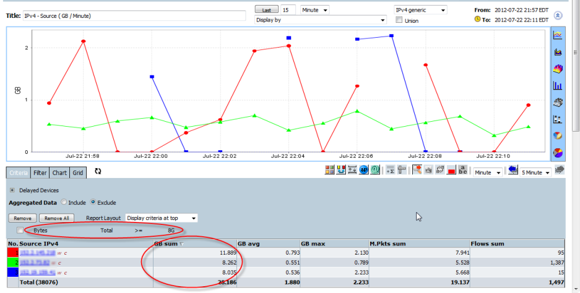The height and width of the screenshot is (293, 580).
Task: Click the refresh icon beside Grid tab
Action: 98,171
